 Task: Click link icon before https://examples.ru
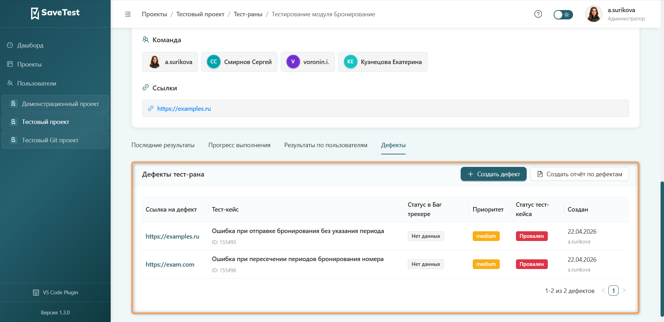tap(151, 108)
